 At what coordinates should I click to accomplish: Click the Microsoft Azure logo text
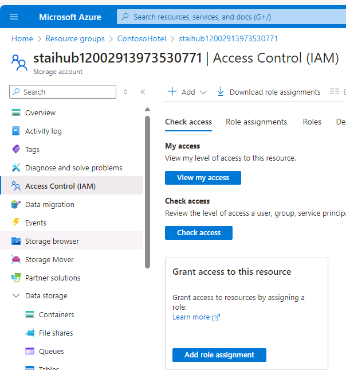coord(70,17)
